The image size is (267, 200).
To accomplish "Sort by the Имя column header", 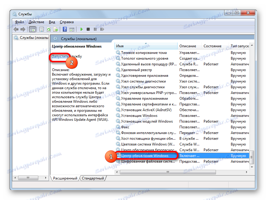I will (146, 46).
